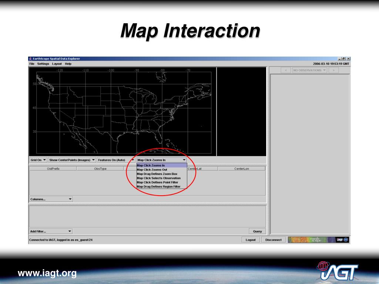
Task: Open the Settings menu
Action: (43, 64)
